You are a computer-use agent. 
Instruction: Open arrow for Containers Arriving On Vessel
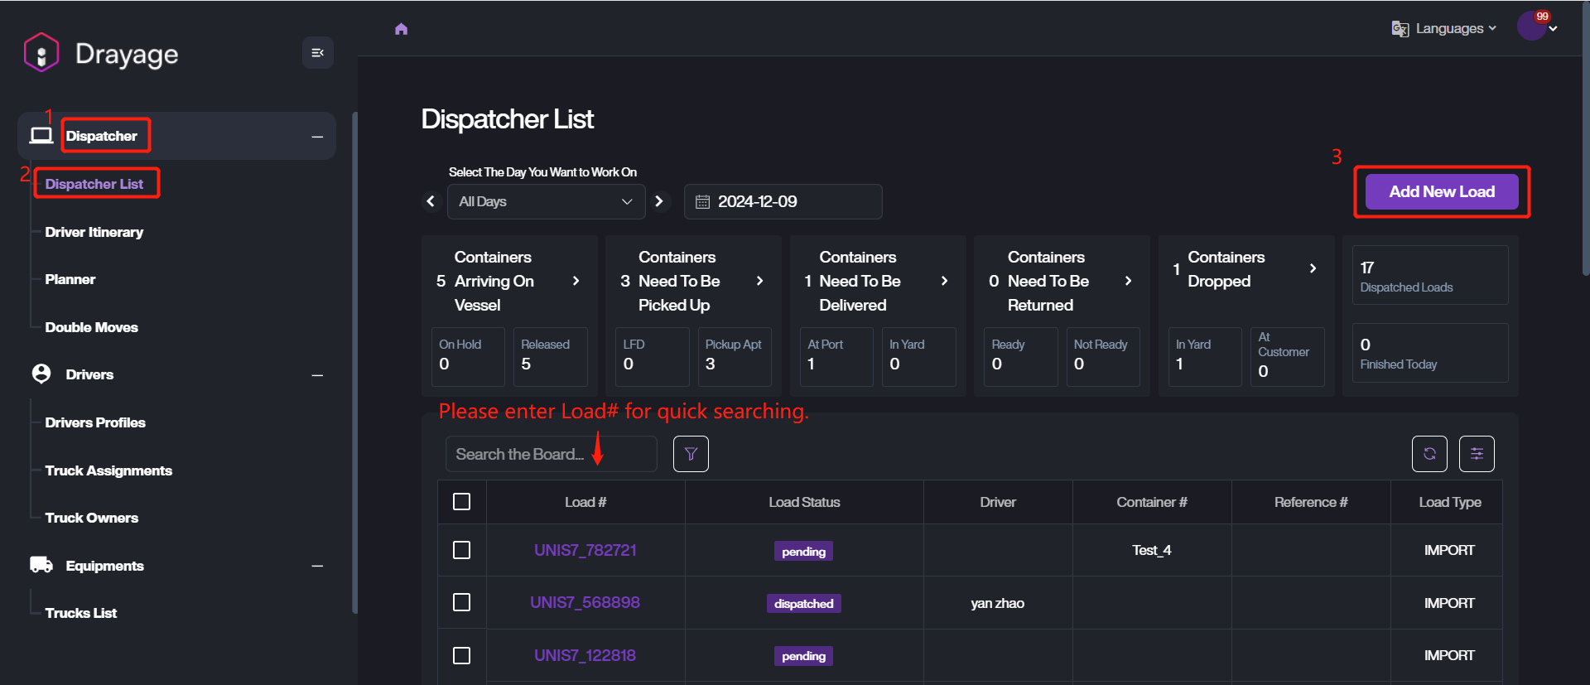[576, 282]
